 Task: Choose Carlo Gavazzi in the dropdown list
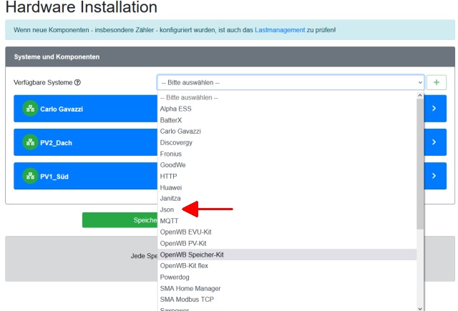(x=287, y=132)
